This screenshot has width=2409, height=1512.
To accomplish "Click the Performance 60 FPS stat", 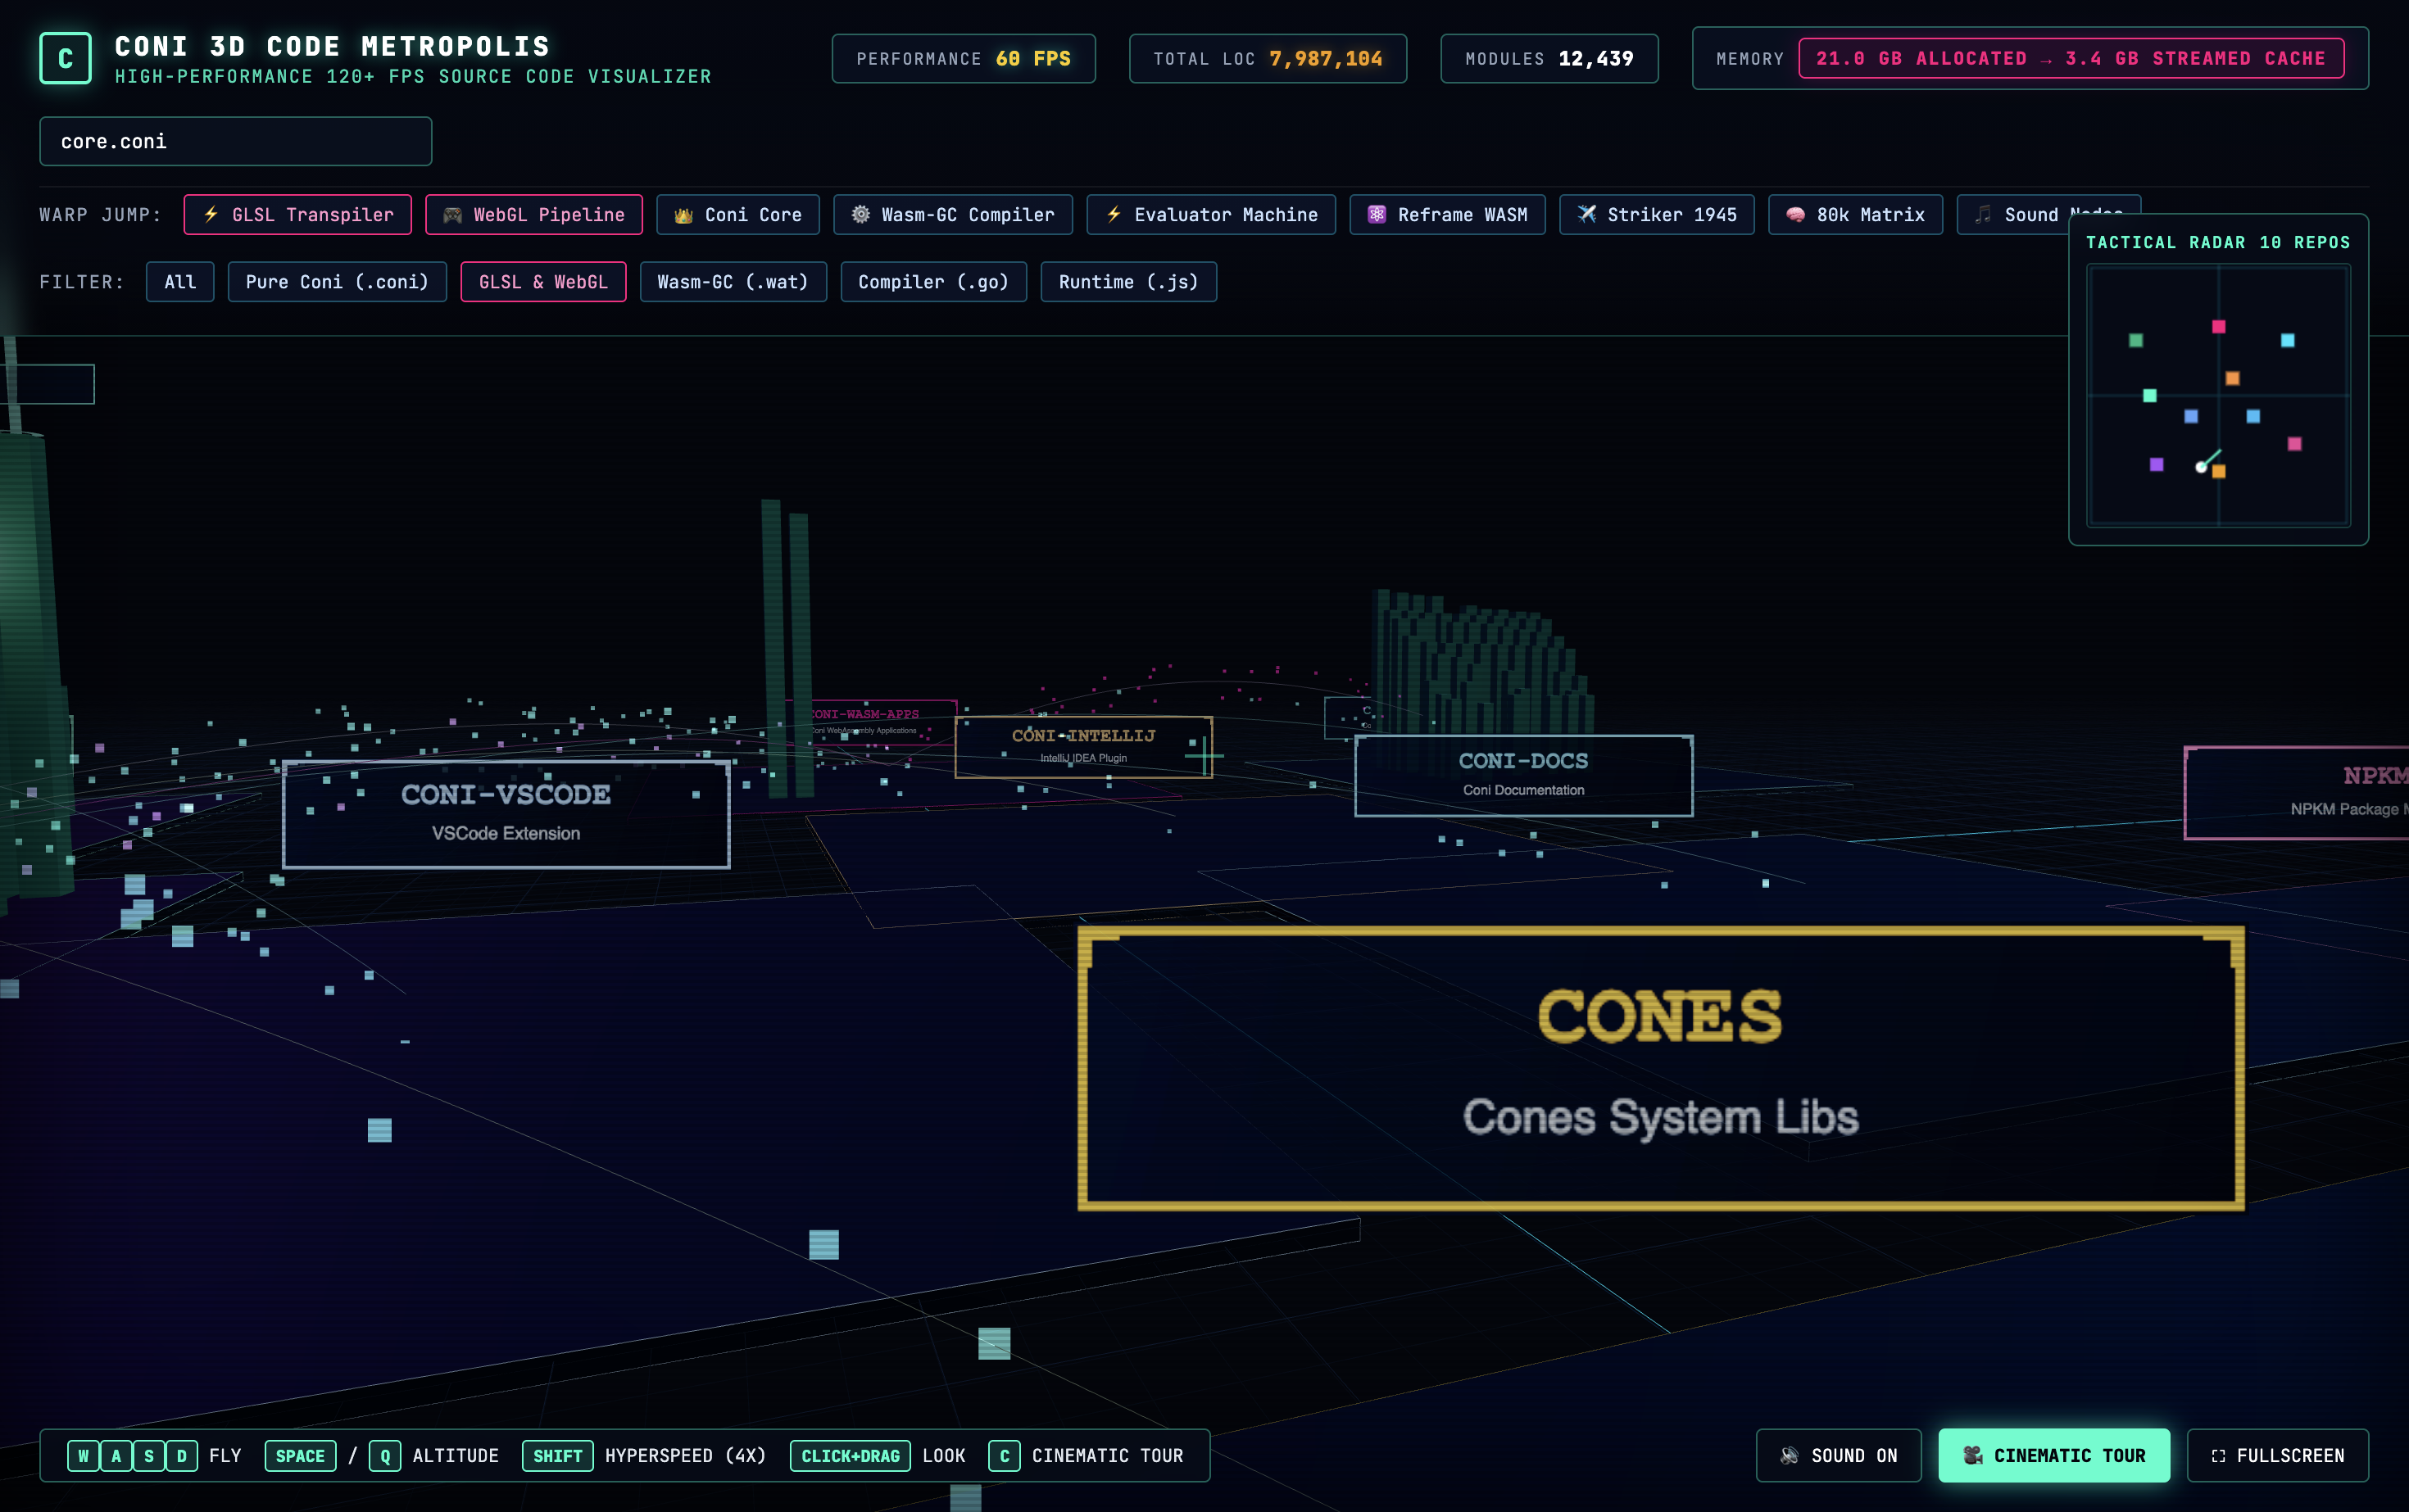I will coord(964,58).
